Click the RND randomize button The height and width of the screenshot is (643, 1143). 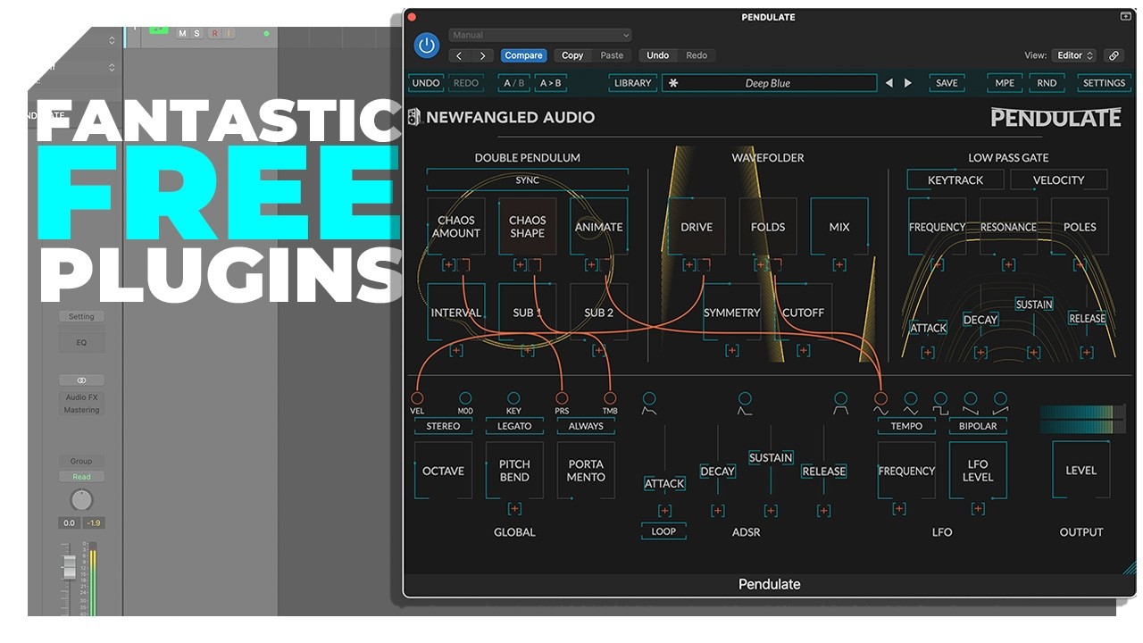pos(1047,83)
